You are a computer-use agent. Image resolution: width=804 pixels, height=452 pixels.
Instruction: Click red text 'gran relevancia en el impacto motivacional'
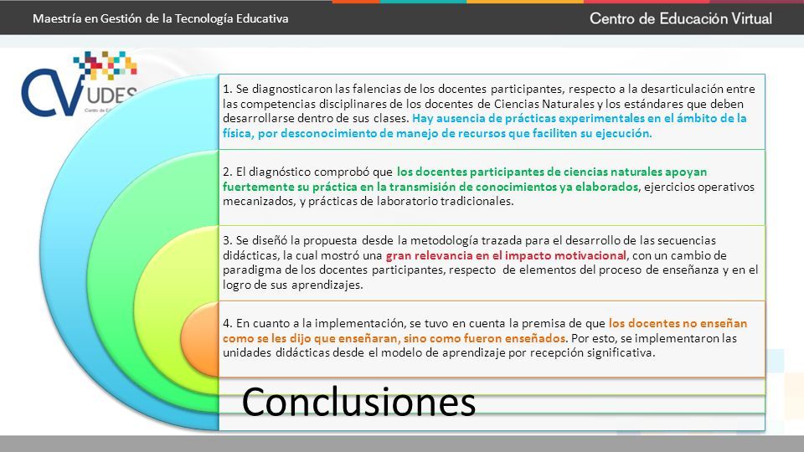[x=506, y=255]
